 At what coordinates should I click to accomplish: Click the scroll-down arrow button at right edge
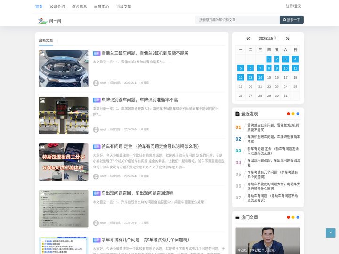point(331,233)
